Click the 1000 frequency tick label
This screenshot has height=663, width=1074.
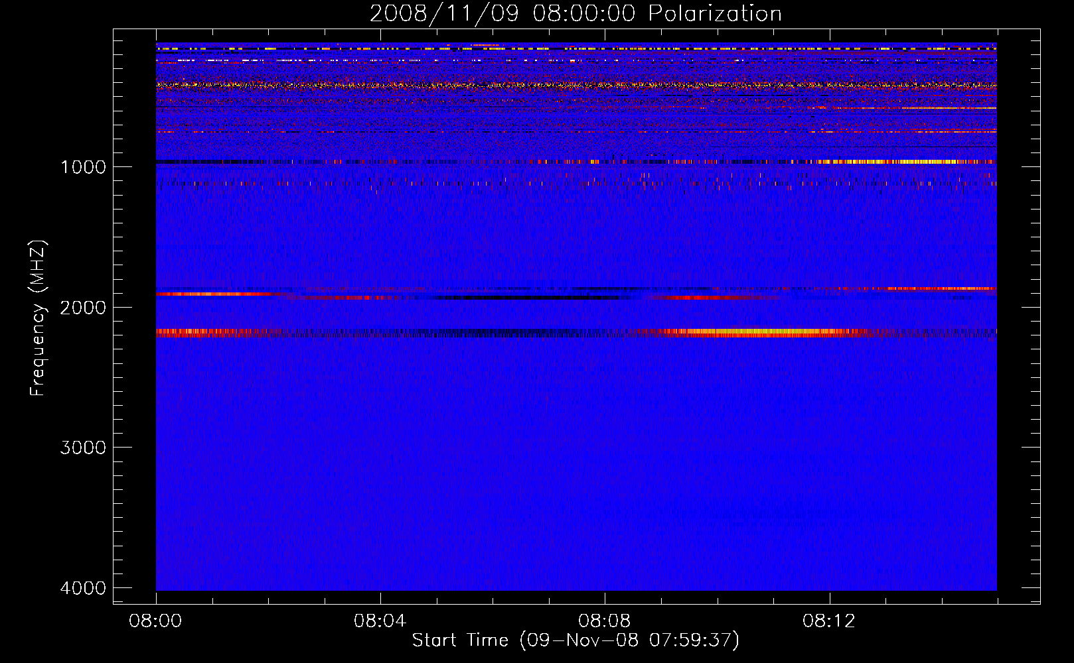(83, 167)
